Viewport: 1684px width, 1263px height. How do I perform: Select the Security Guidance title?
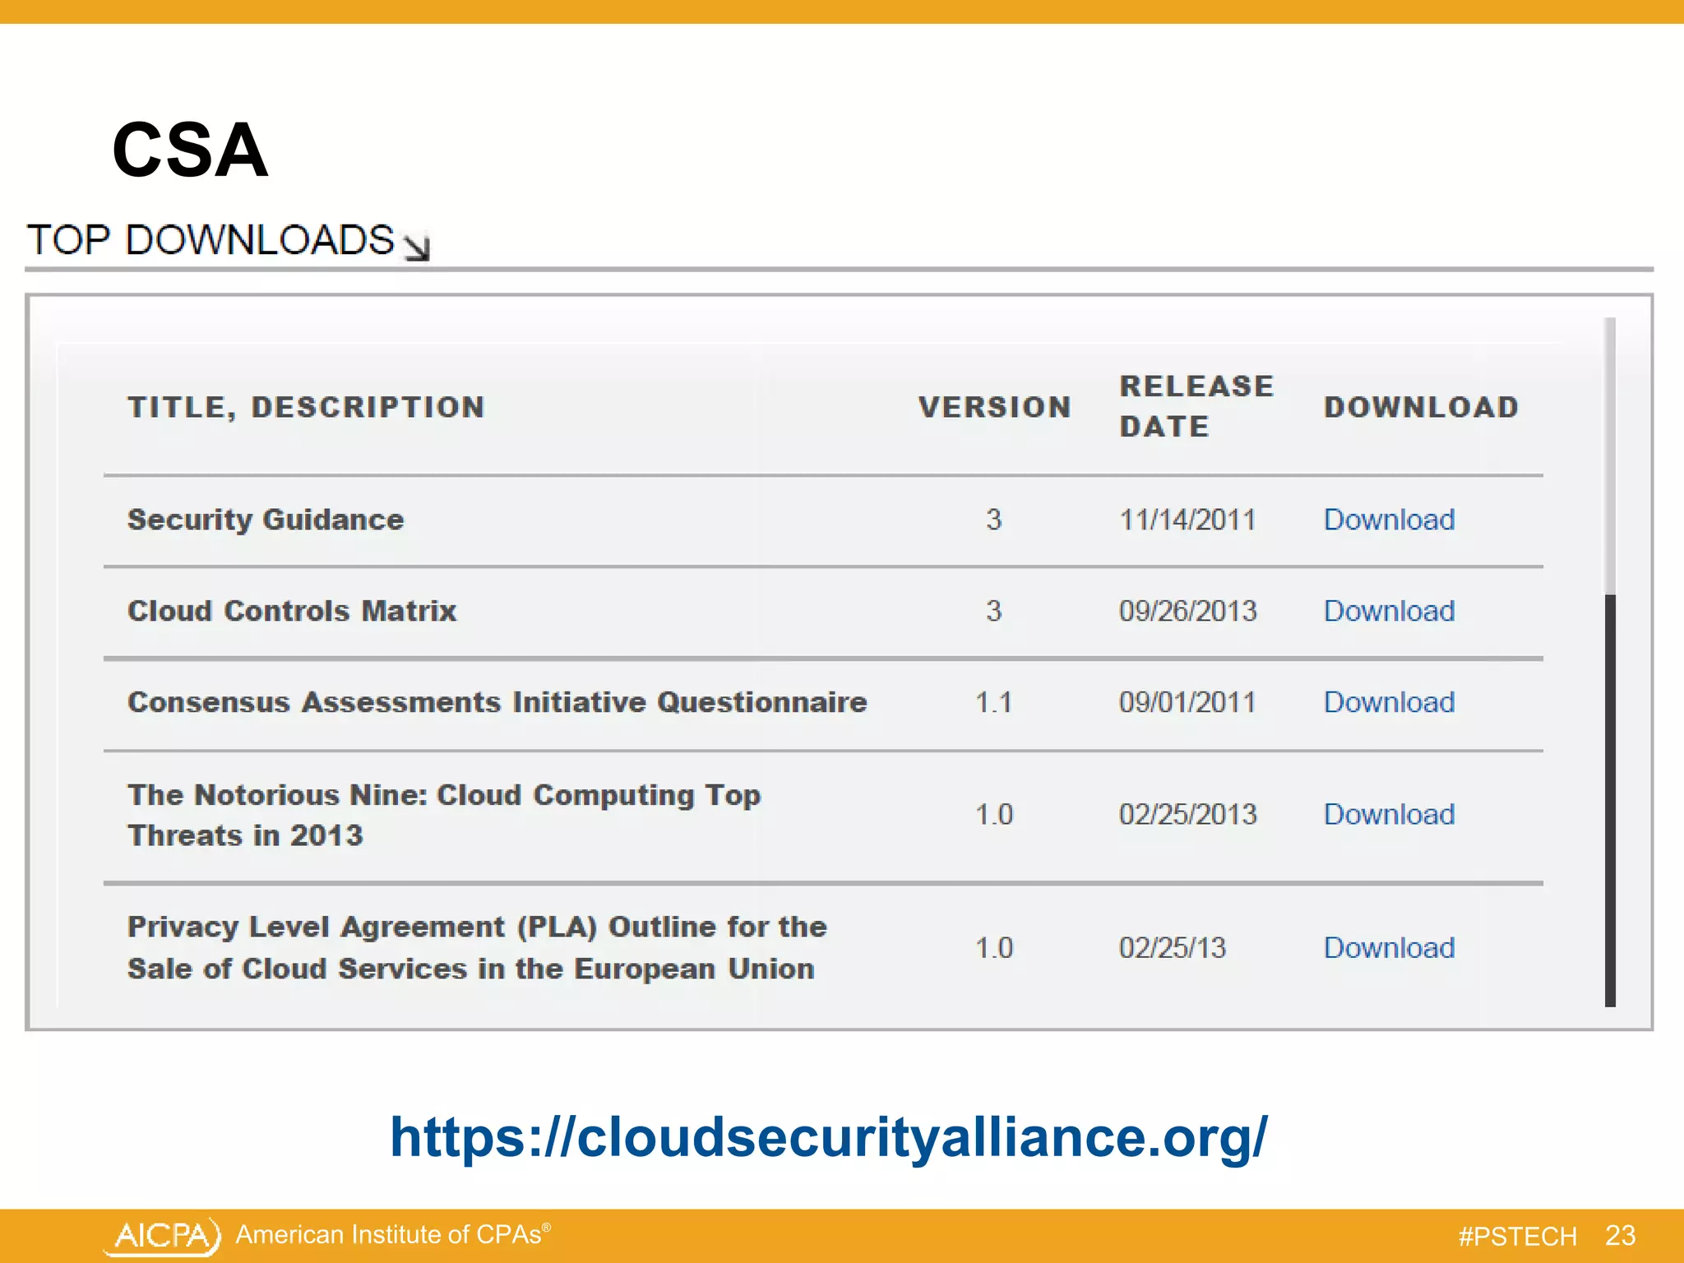pyautogui.click(x=266, y=520)
